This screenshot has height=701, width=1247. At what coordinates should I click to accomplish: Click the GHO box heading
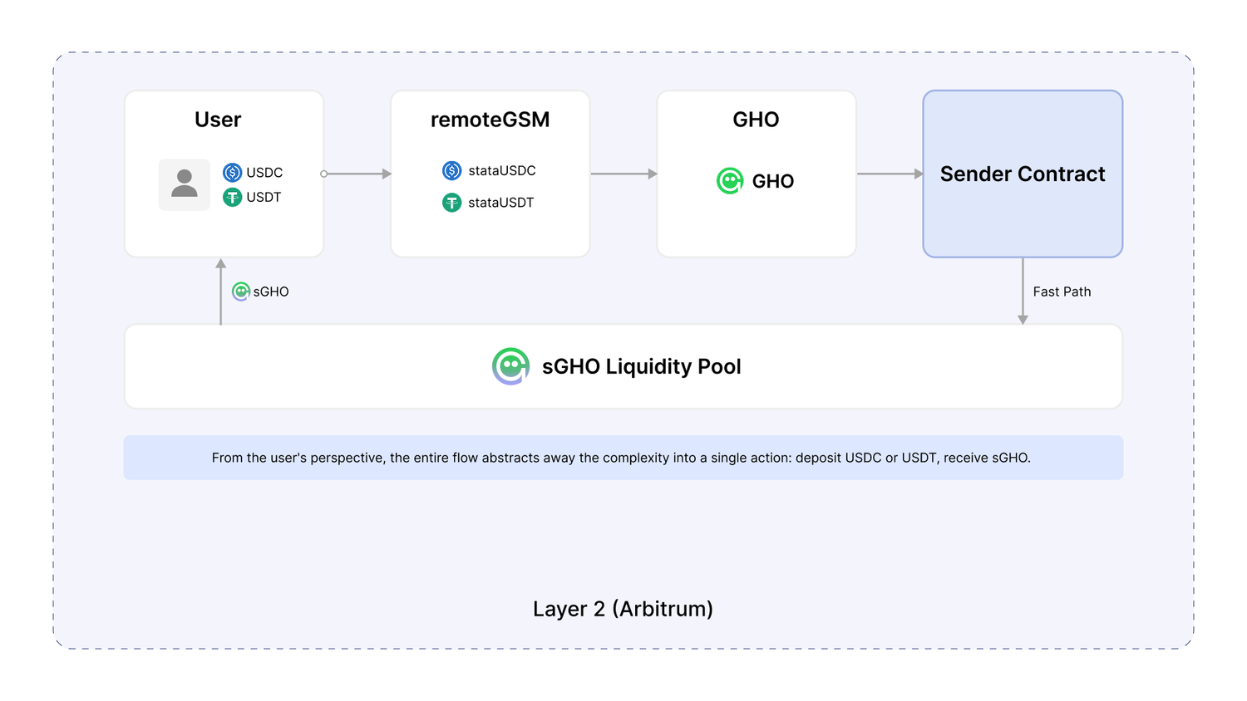click(756, 120)
